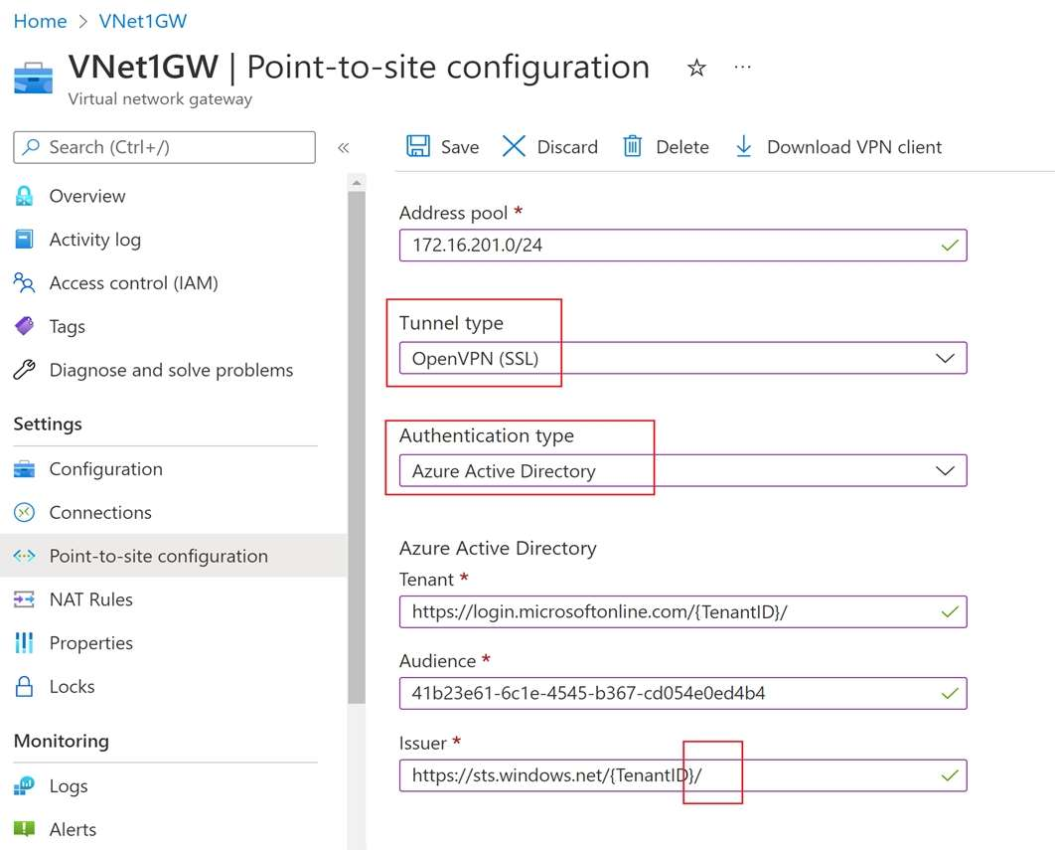
Task: Click the Home breadcrumb link
Action: [x=40, y=21]
